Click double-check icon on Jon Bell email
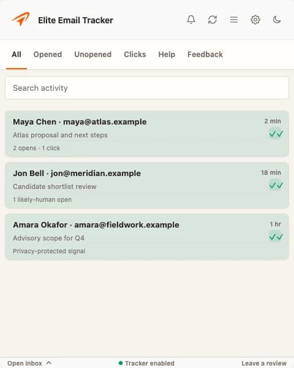294x368 pixels. (276, 185)
